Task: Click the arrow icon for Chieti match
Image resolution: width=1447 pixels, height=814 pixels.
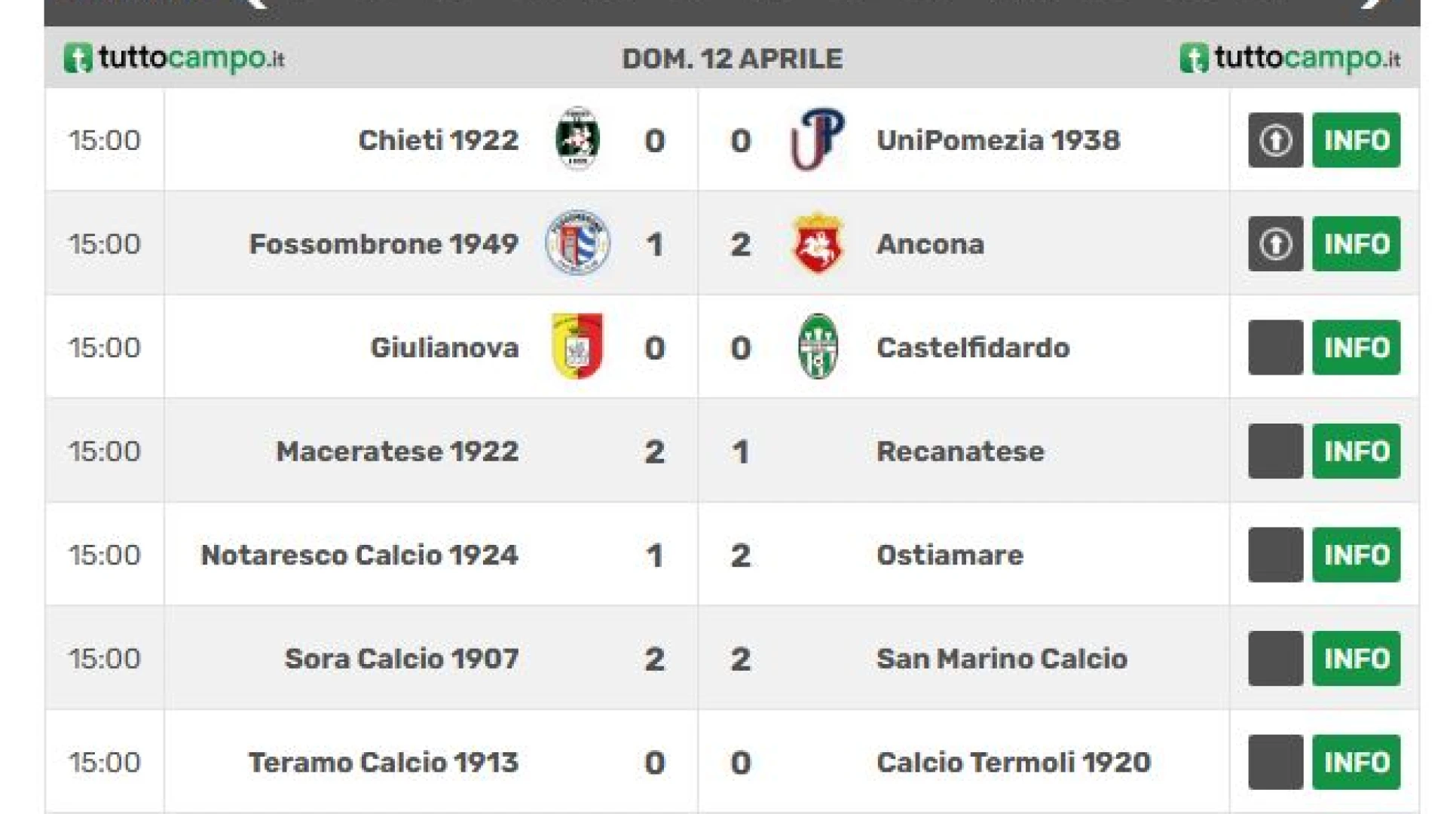Action: (1275, 140)
